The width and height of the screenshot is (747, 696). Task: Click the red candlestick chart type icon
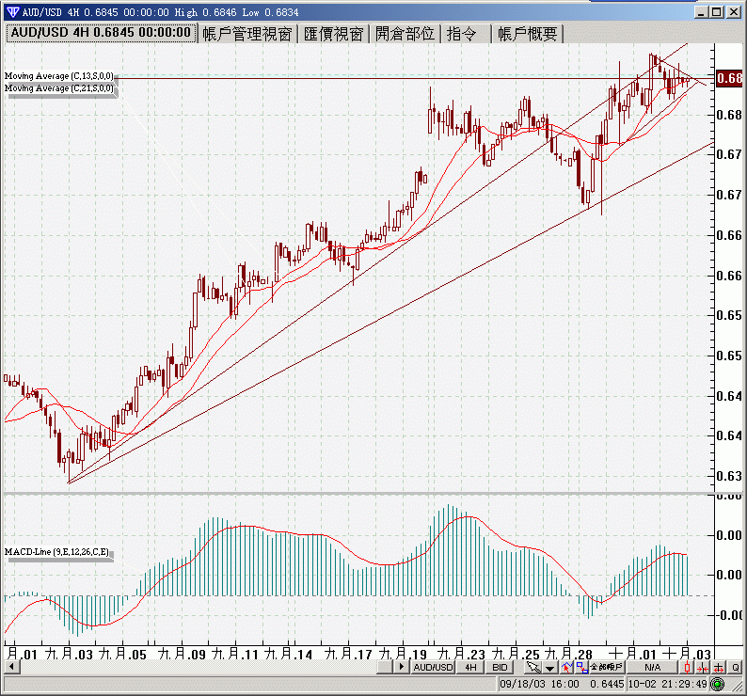687,668
